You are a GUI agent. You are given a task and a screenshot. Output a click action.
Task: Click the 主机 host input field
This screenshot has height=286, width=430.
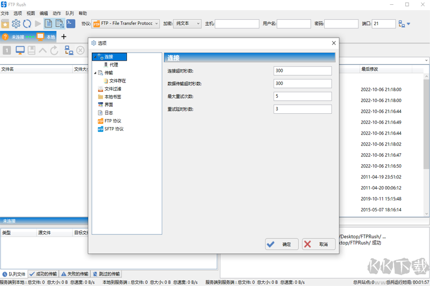pos(237,24)
